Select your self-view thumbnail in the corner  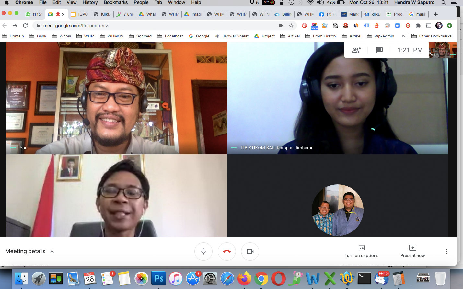click(x=442, y=50)
